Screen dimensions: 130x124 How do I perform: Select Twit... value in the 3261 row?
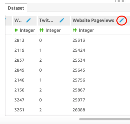pyautogui.click(x=41, y=110)
